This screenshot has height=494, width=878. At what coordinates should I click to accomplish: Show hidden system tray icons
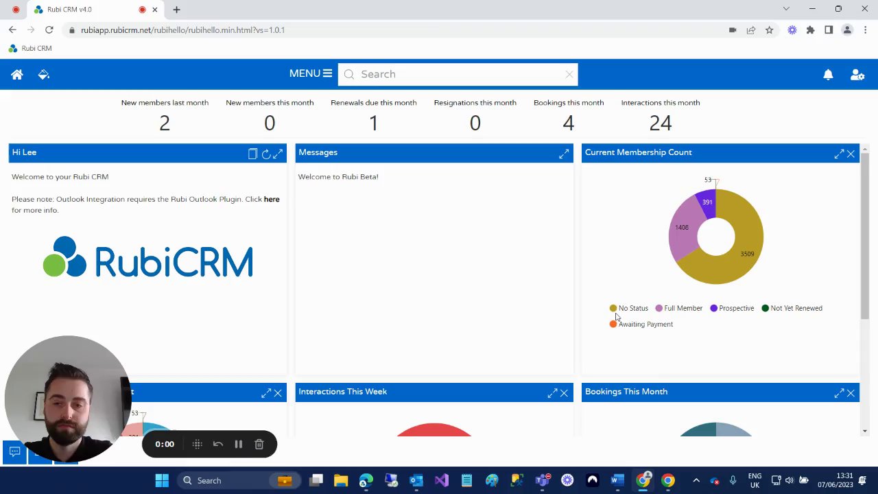696,480
